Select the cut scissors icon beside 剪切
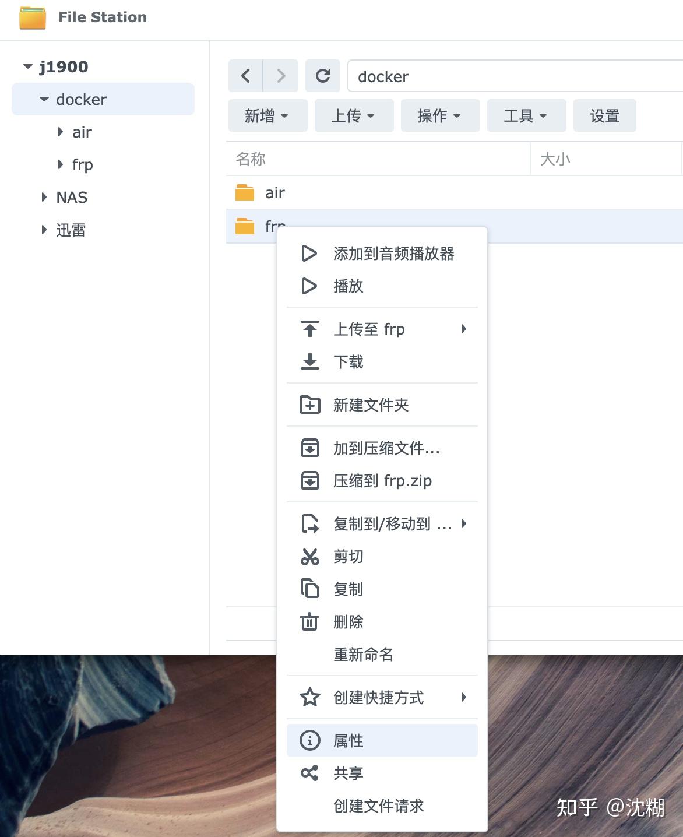Image resolution: width=683 pixels, height=837 pixels. tap(309, 557)
